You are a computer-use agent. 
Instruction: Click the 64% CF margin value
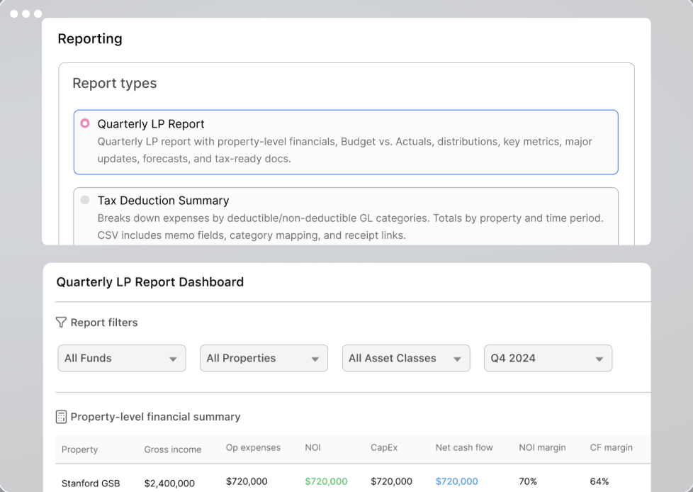[x=599, y=481]
